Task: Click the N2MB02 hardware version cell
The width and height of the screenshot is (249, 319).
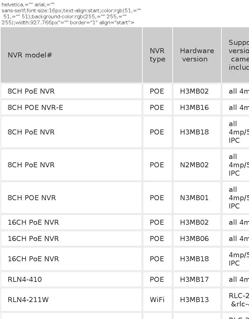Action: coord(197,165)
